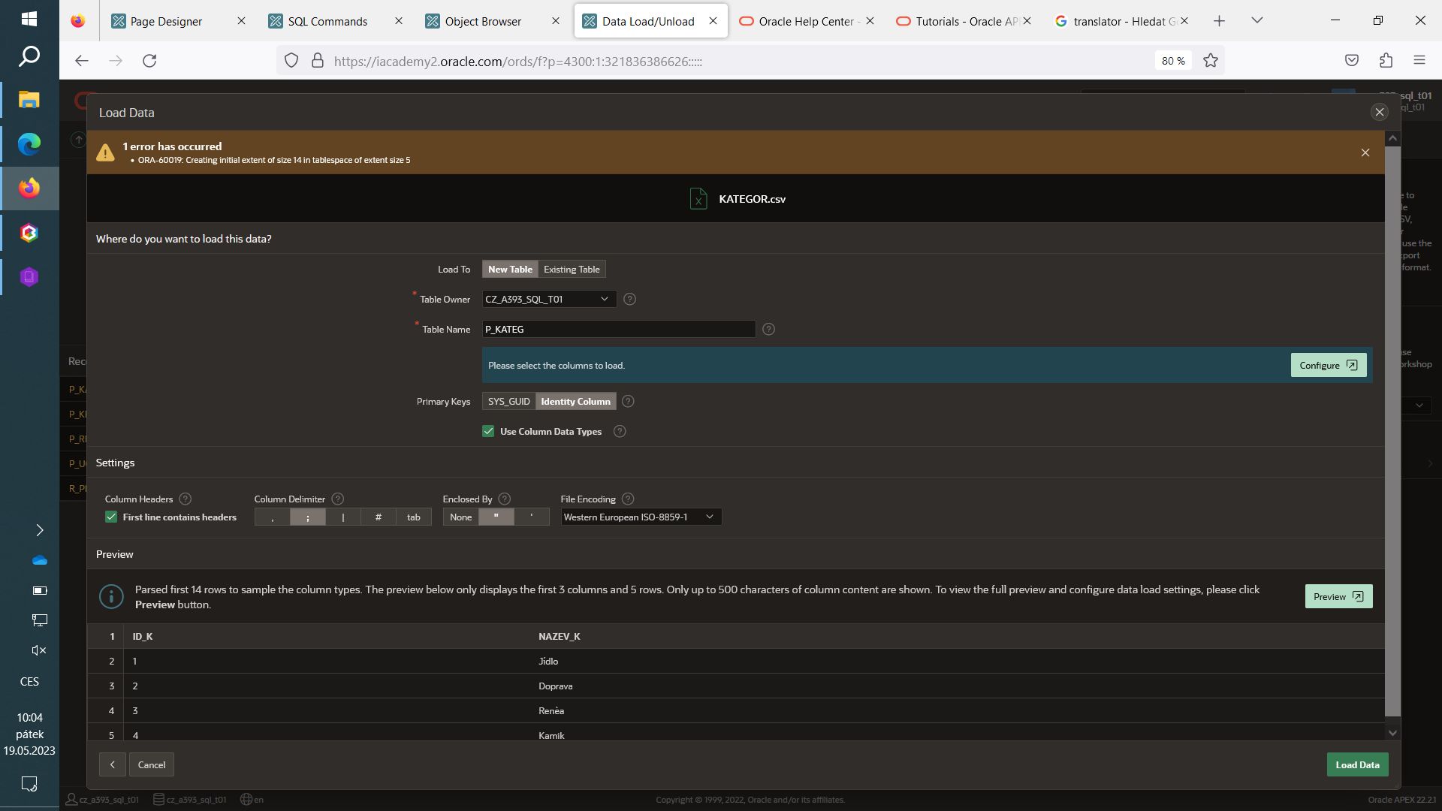This screenshot has height=811, width=1442.
Task: Open the Table Owner dropdown
Action: (548, 299)
